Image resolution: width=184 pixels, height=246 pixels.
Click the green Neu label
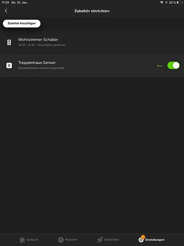tap(159, 66)
